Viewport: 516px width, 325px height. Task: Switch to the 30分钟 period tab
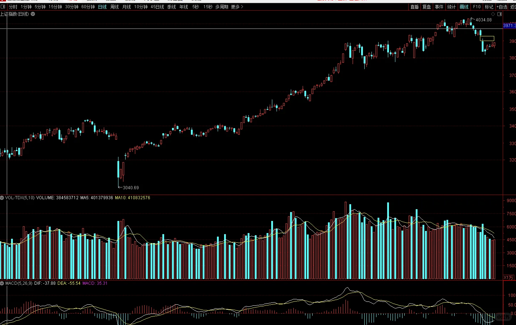[x=72, y=7]
